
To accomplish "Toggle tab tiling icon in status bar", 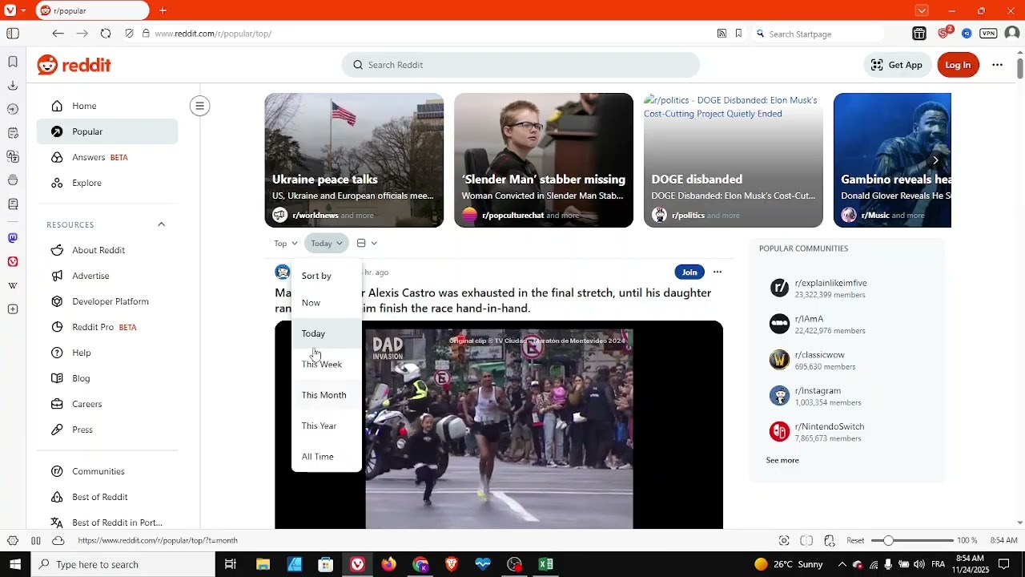I will (35, 541).
